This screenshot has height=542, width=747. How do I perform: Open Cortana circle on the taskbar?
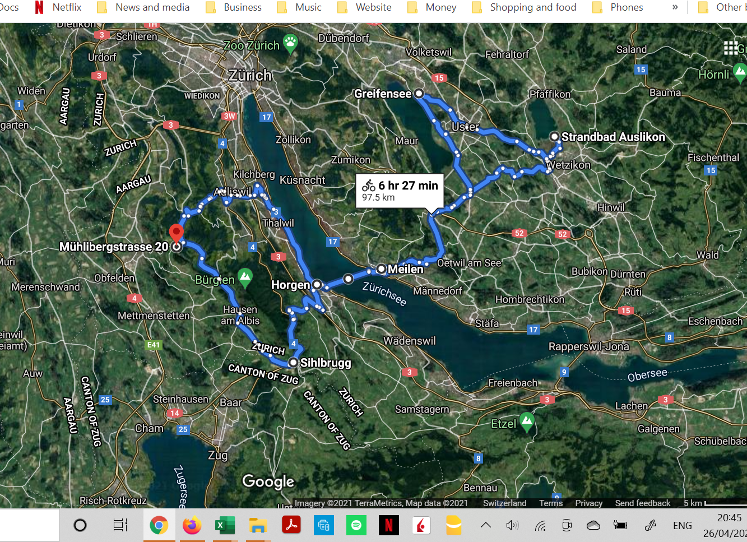click(x=80, y=525)
